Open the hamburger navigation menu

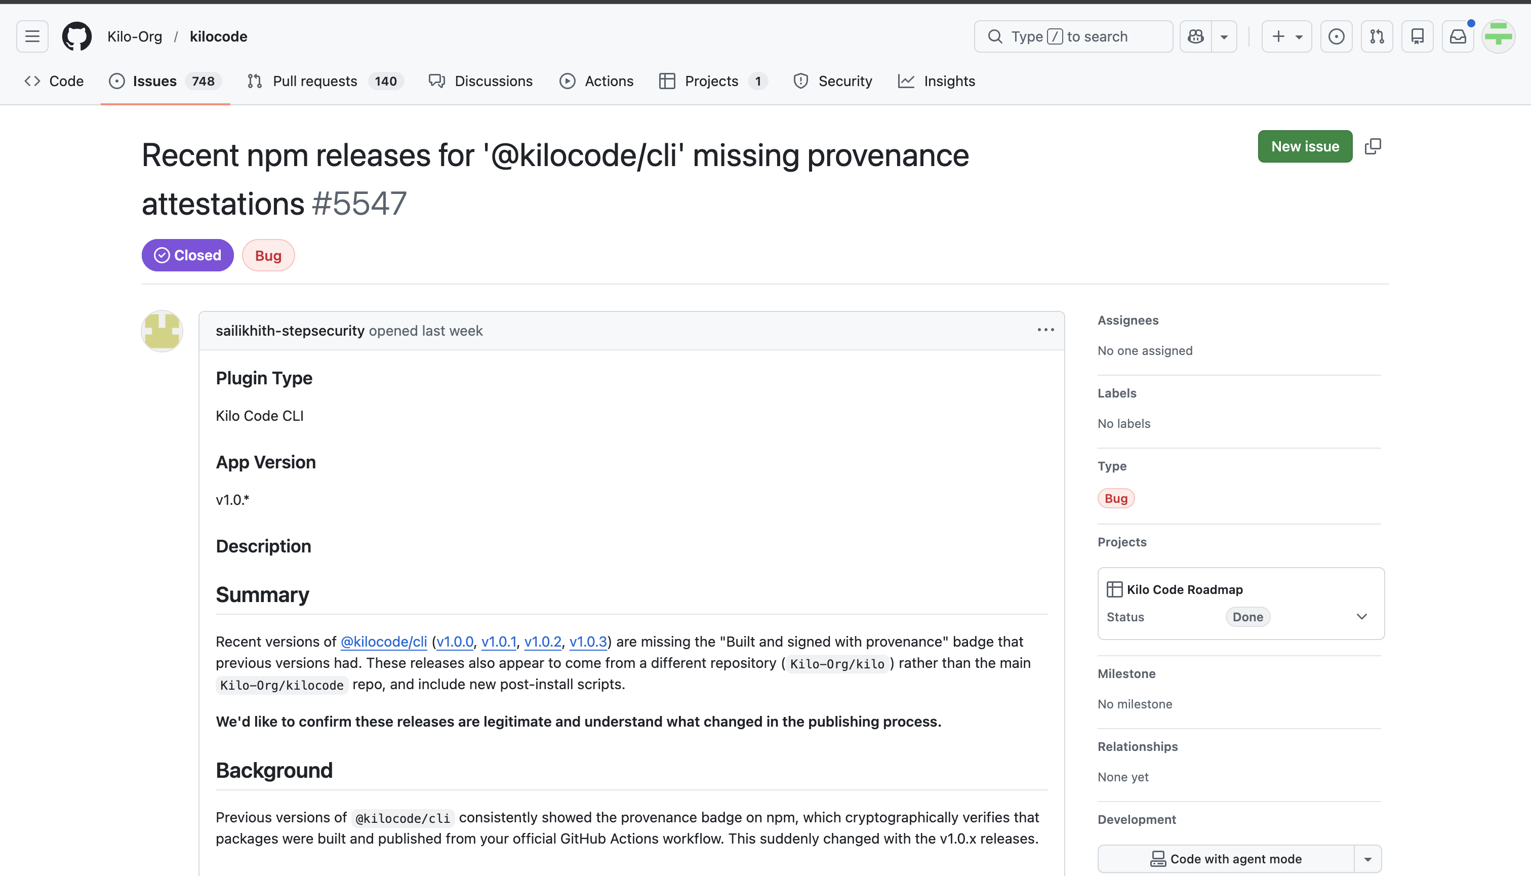point(32,36)
